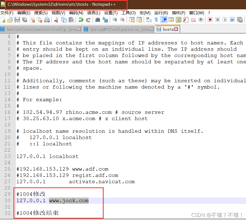Open the 设置(T) menu
Image resolution: width=246 pixels, height=220 pixels.
(x=111, y=13)
